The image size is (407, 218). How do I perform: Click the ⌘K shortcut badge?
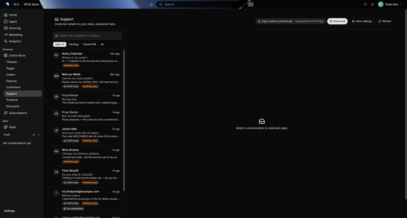click(250, 4)
